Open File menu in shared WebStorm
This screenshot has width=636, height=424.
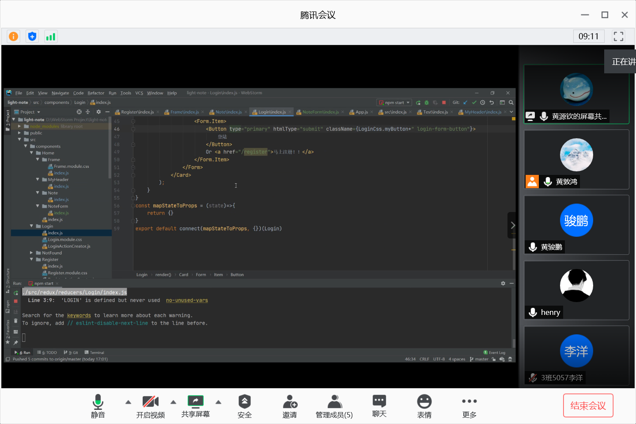click(19, 93)
